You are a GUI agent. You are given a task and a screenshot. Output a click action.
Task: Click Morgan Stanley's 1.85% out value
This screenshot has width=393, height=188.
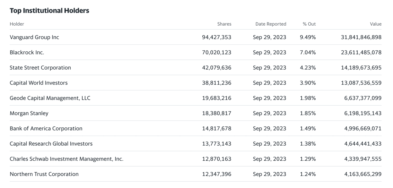[308, 113]
